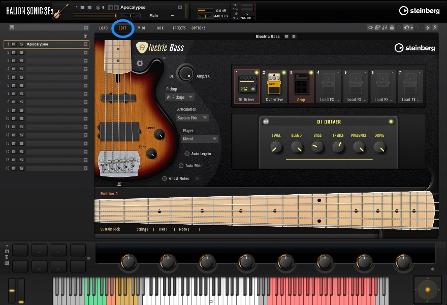Click the DI to Amp/FX blend knob
The height and width of the screenshot is (305, 447).
pyautogui.click(x=186, y=73)
